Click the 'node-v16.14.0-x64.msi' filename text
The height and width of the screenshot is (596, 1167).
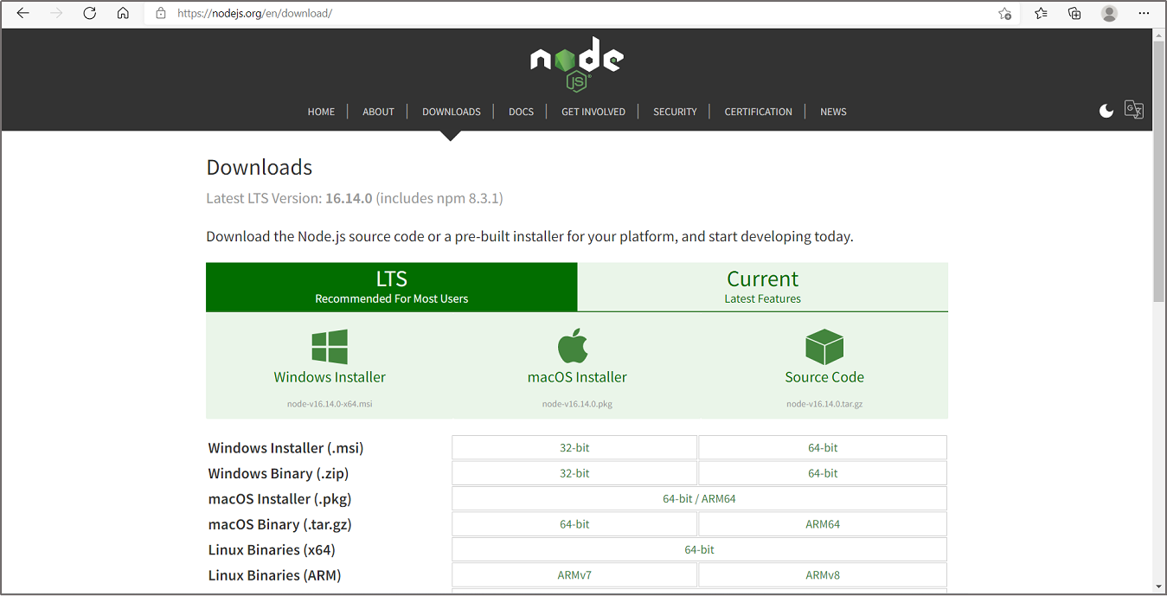330,404
